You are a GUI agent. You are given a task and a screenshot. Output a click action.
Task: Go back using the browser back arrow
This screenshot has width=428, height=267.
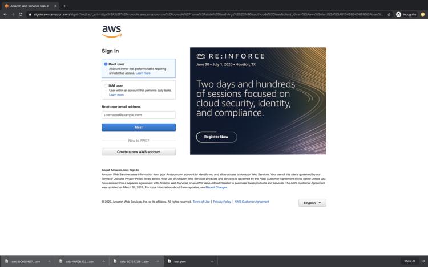tap(5, 14)
